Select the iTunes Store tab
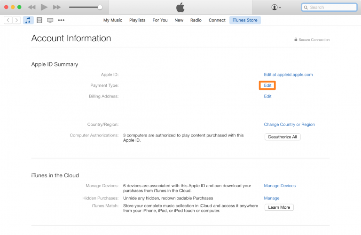The height and width of the screenshot is (235, 361). 245,20
